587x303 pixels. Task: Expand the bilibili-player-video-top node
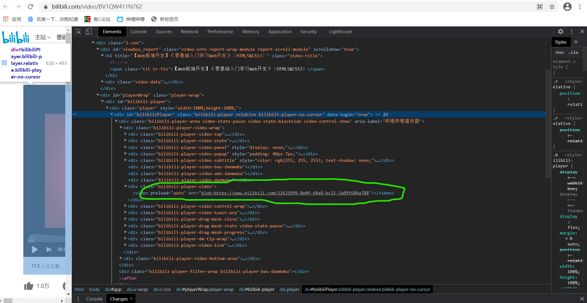pyautogui.click(x=126, y=134)
